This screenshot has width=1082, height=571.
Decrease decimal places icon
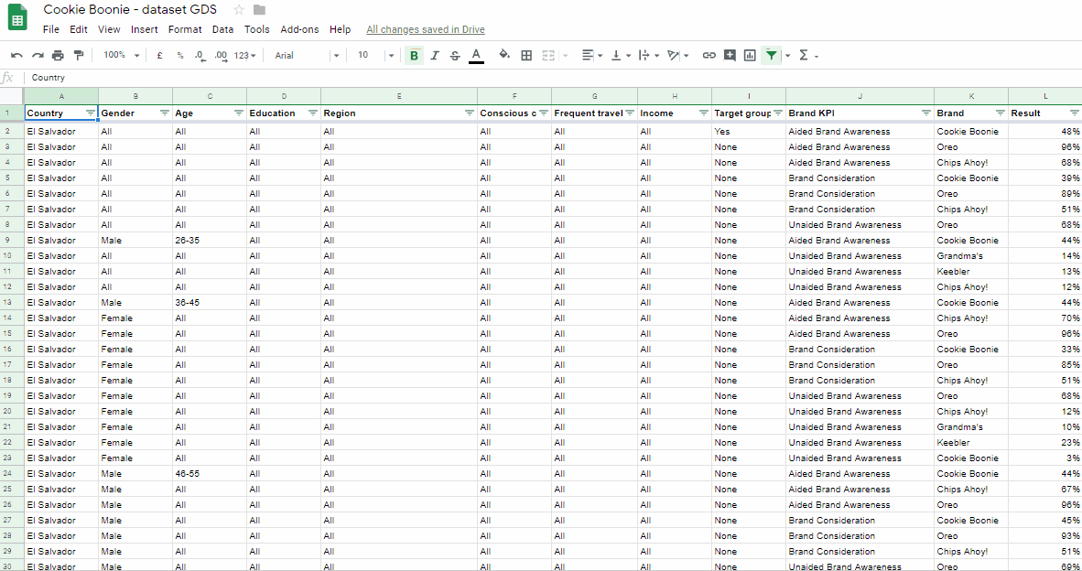pos(200,55)
